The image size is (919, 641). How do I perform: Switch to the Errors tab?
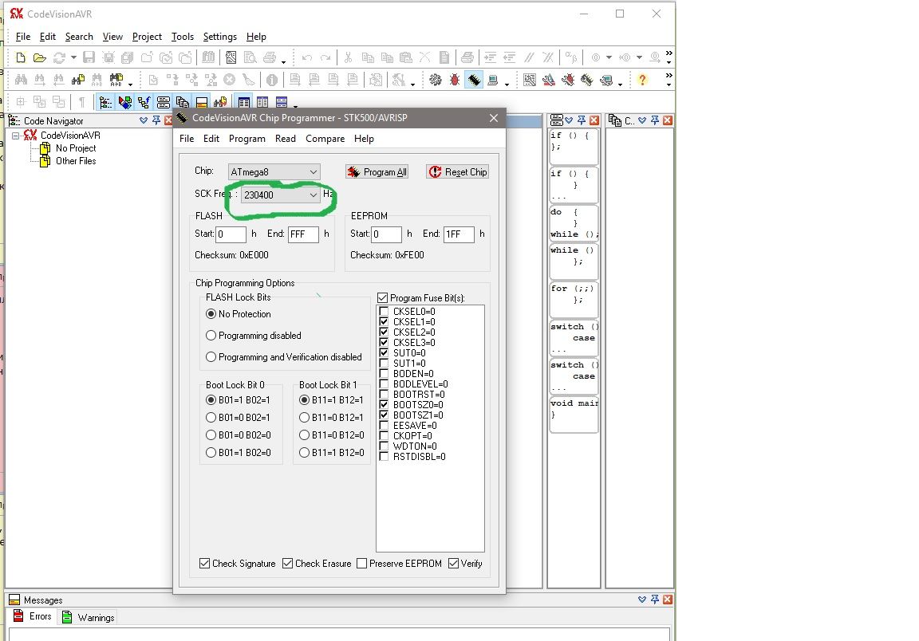tap(33, 616)
